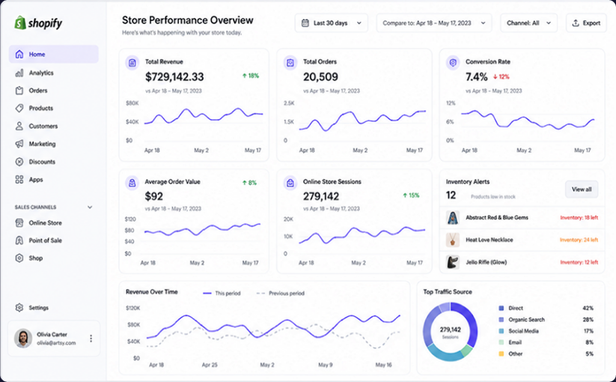This screenshot has height=382, width=616.
Task: Click the $729,142.33 revenue value
Action: click(174, 76)
